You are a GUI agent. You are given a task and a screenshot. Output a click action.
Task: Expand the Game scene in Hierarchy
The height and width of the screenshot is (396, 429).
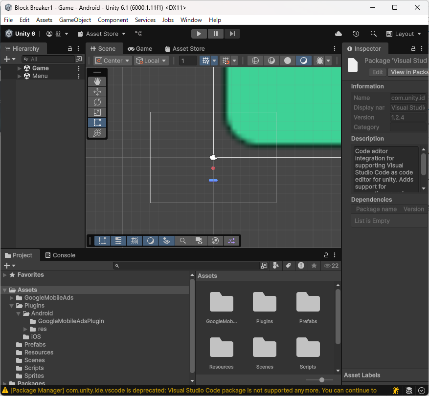(x=19, y=68)
